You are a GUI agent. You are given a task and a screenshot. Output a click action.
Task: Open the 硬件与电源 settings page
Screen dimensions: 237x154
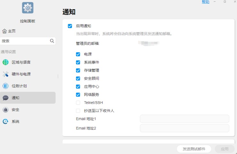(x=28, y=74)
